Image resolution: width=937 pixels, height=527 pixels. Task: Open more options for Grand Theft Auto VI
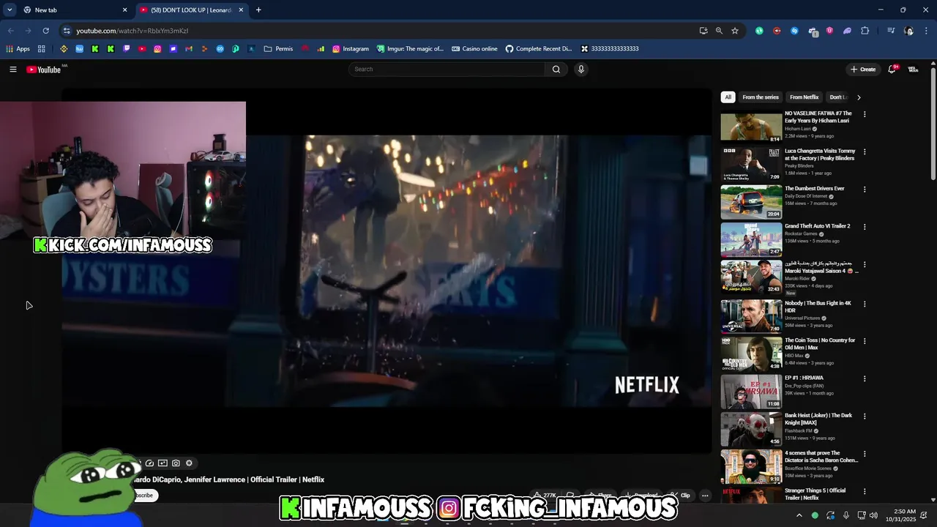(x=865, y=227)
